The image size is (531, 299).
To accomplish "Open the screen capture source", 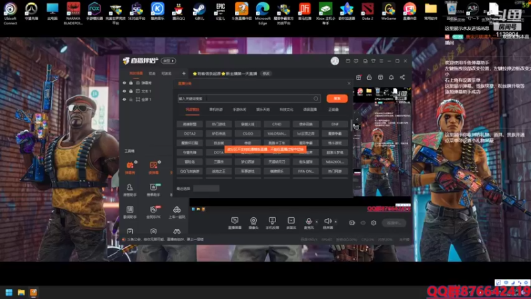I will click(x=235, y=223).
